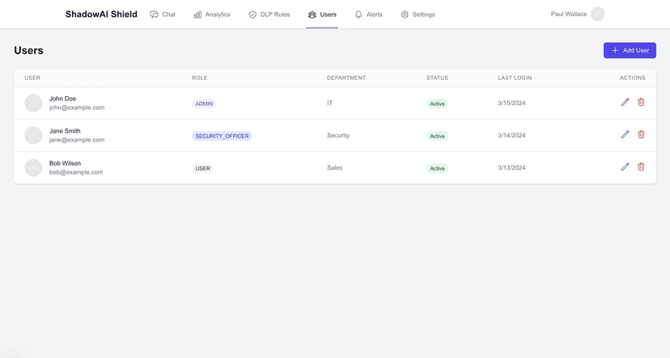This screenshot has height=358, width=670.
Task: Click the USER column header
Action: tap(32, 78)
